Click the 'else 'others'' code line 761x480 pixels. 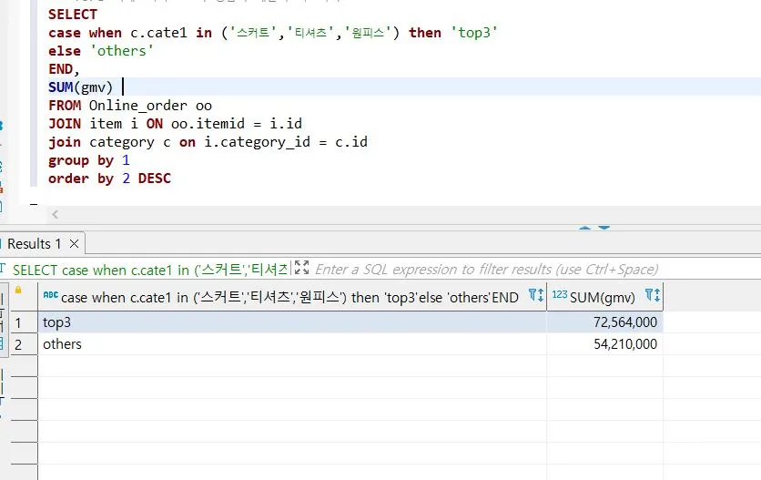[101, 50]
